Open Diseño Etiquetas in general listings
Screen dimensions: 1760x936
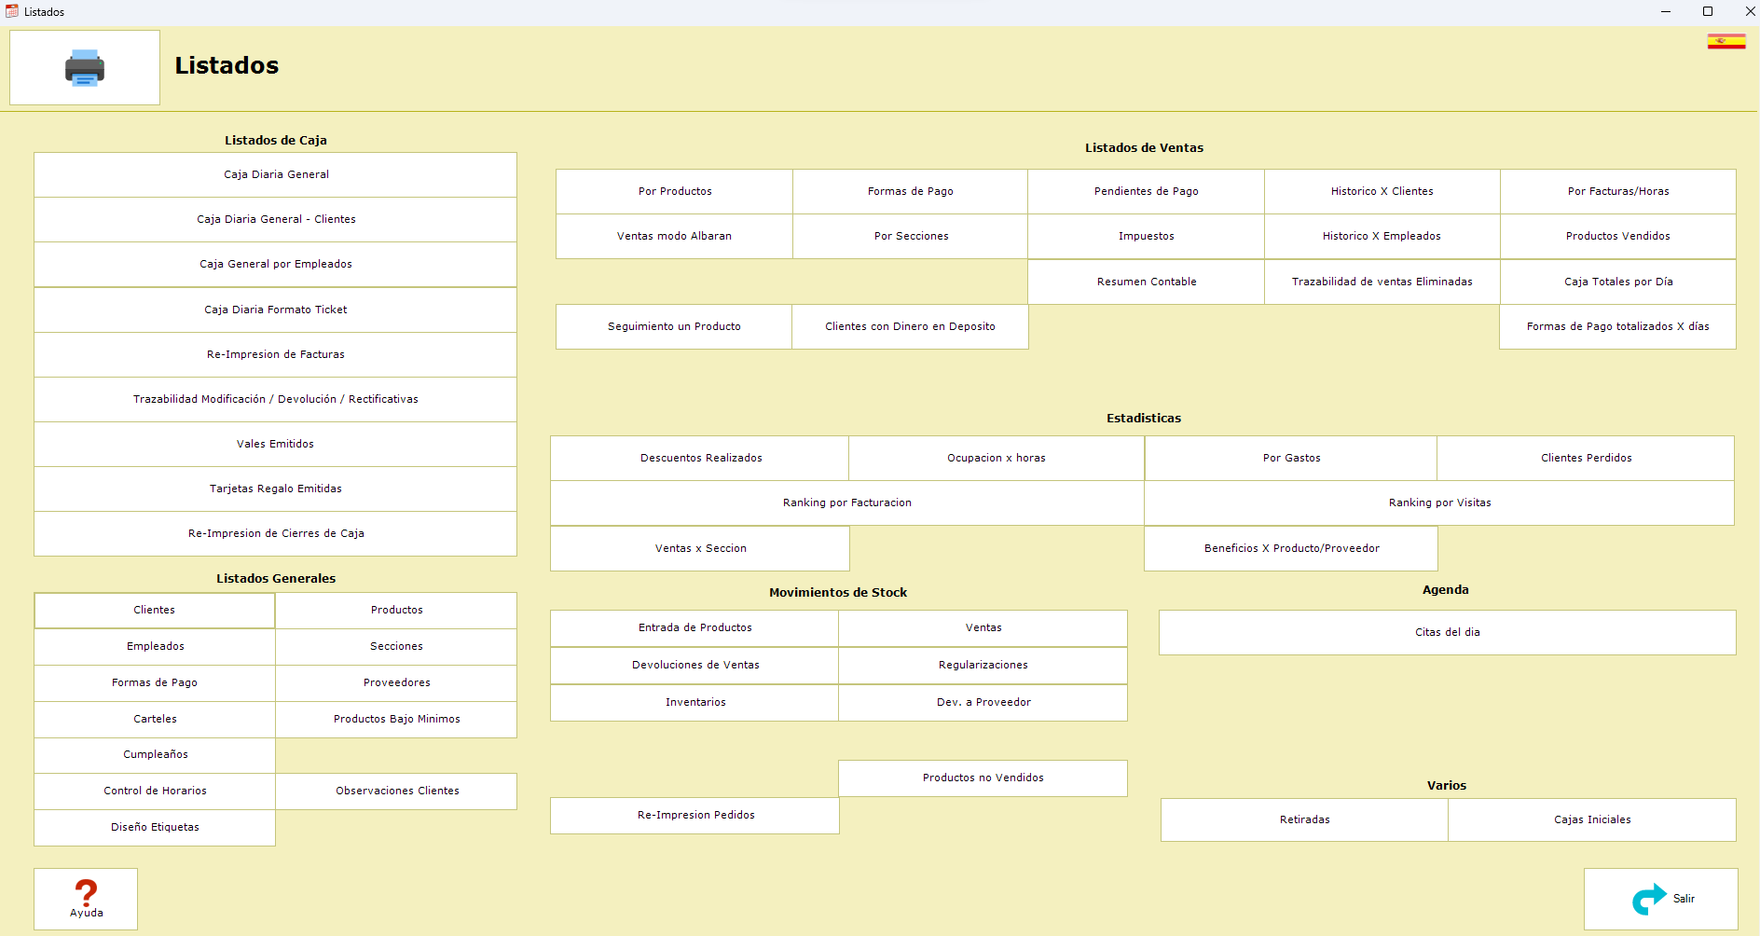tap(155, 827)
